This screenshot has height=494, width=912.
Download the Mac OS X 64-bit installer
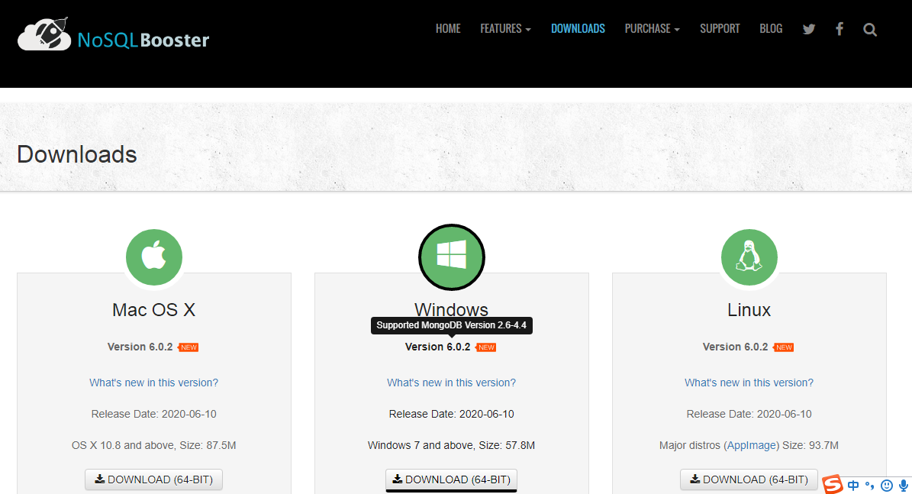(x=153, y=479)
